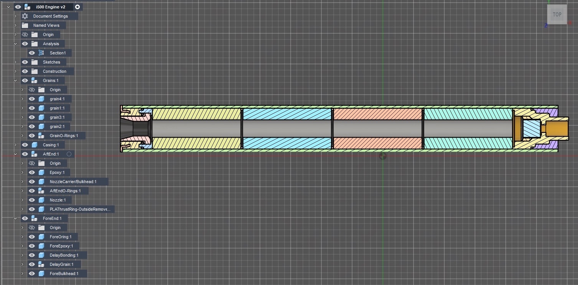578x285 pixels.
Task: Hide the ForeBulkhead component
Action: (32, 274)
